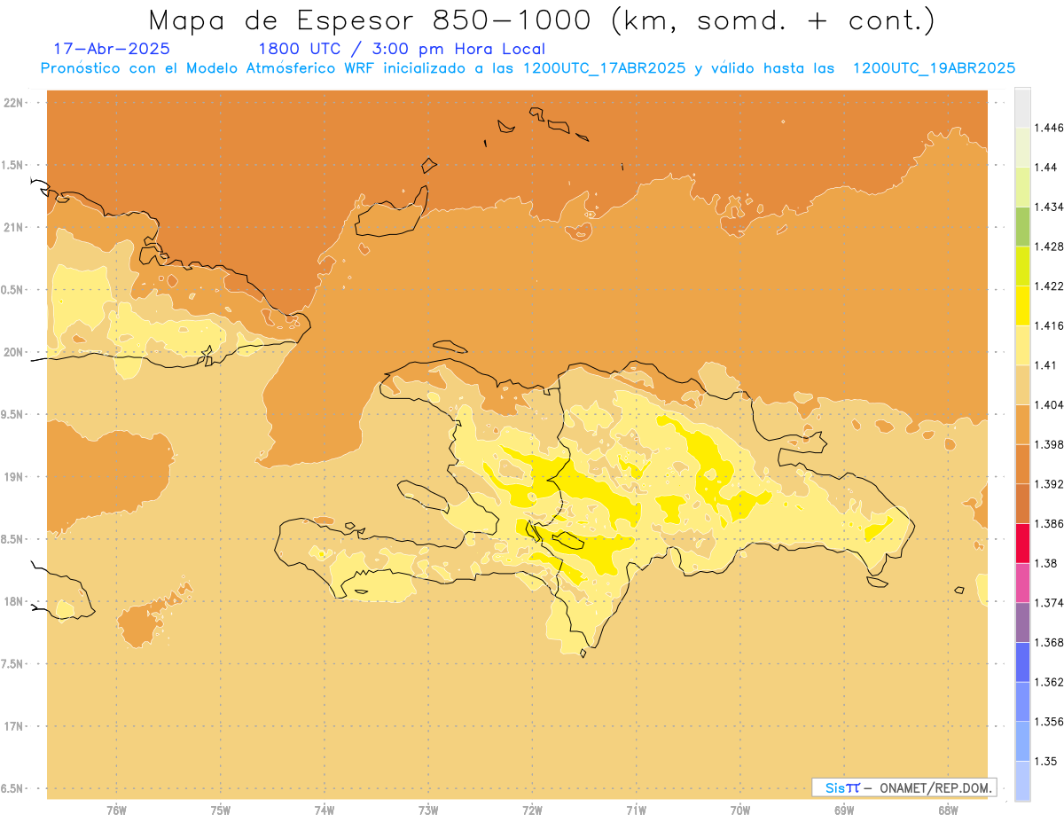
Task: Click the legend value '1.422'
Action: click(1051, 286)
